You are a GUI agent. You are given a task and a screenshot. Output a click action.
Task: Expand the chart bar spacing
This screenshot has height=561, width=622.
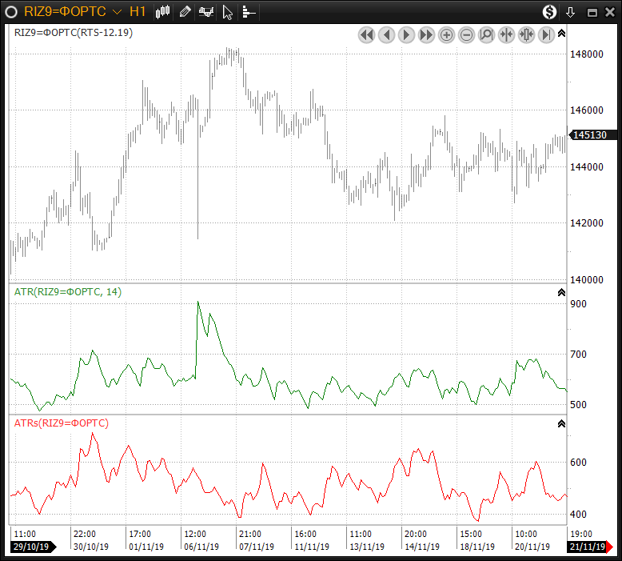pyautogui.click(x=526, y=34)
